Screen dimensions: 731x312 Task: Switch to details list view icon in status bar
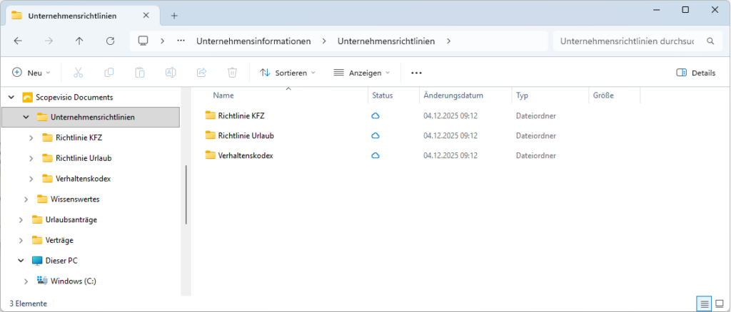click(x=704, y=303)
